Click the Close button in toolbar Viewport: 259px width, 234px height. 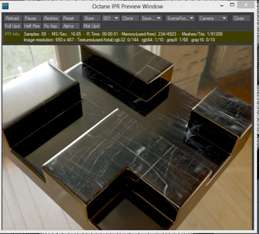click(242, 18)
